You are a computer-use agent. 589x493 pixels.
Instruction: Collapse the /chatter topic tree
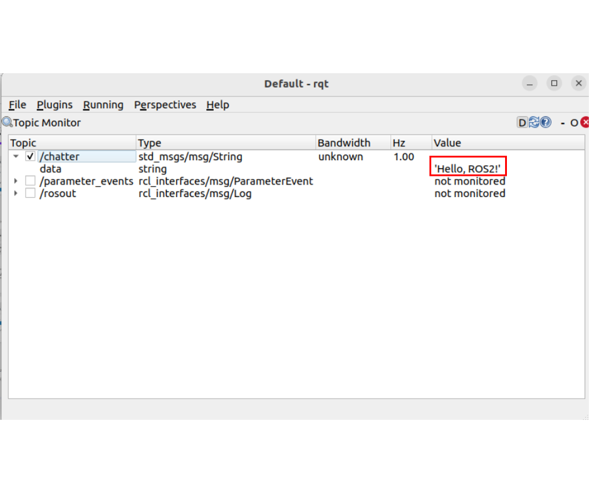[x=16, y=156]
